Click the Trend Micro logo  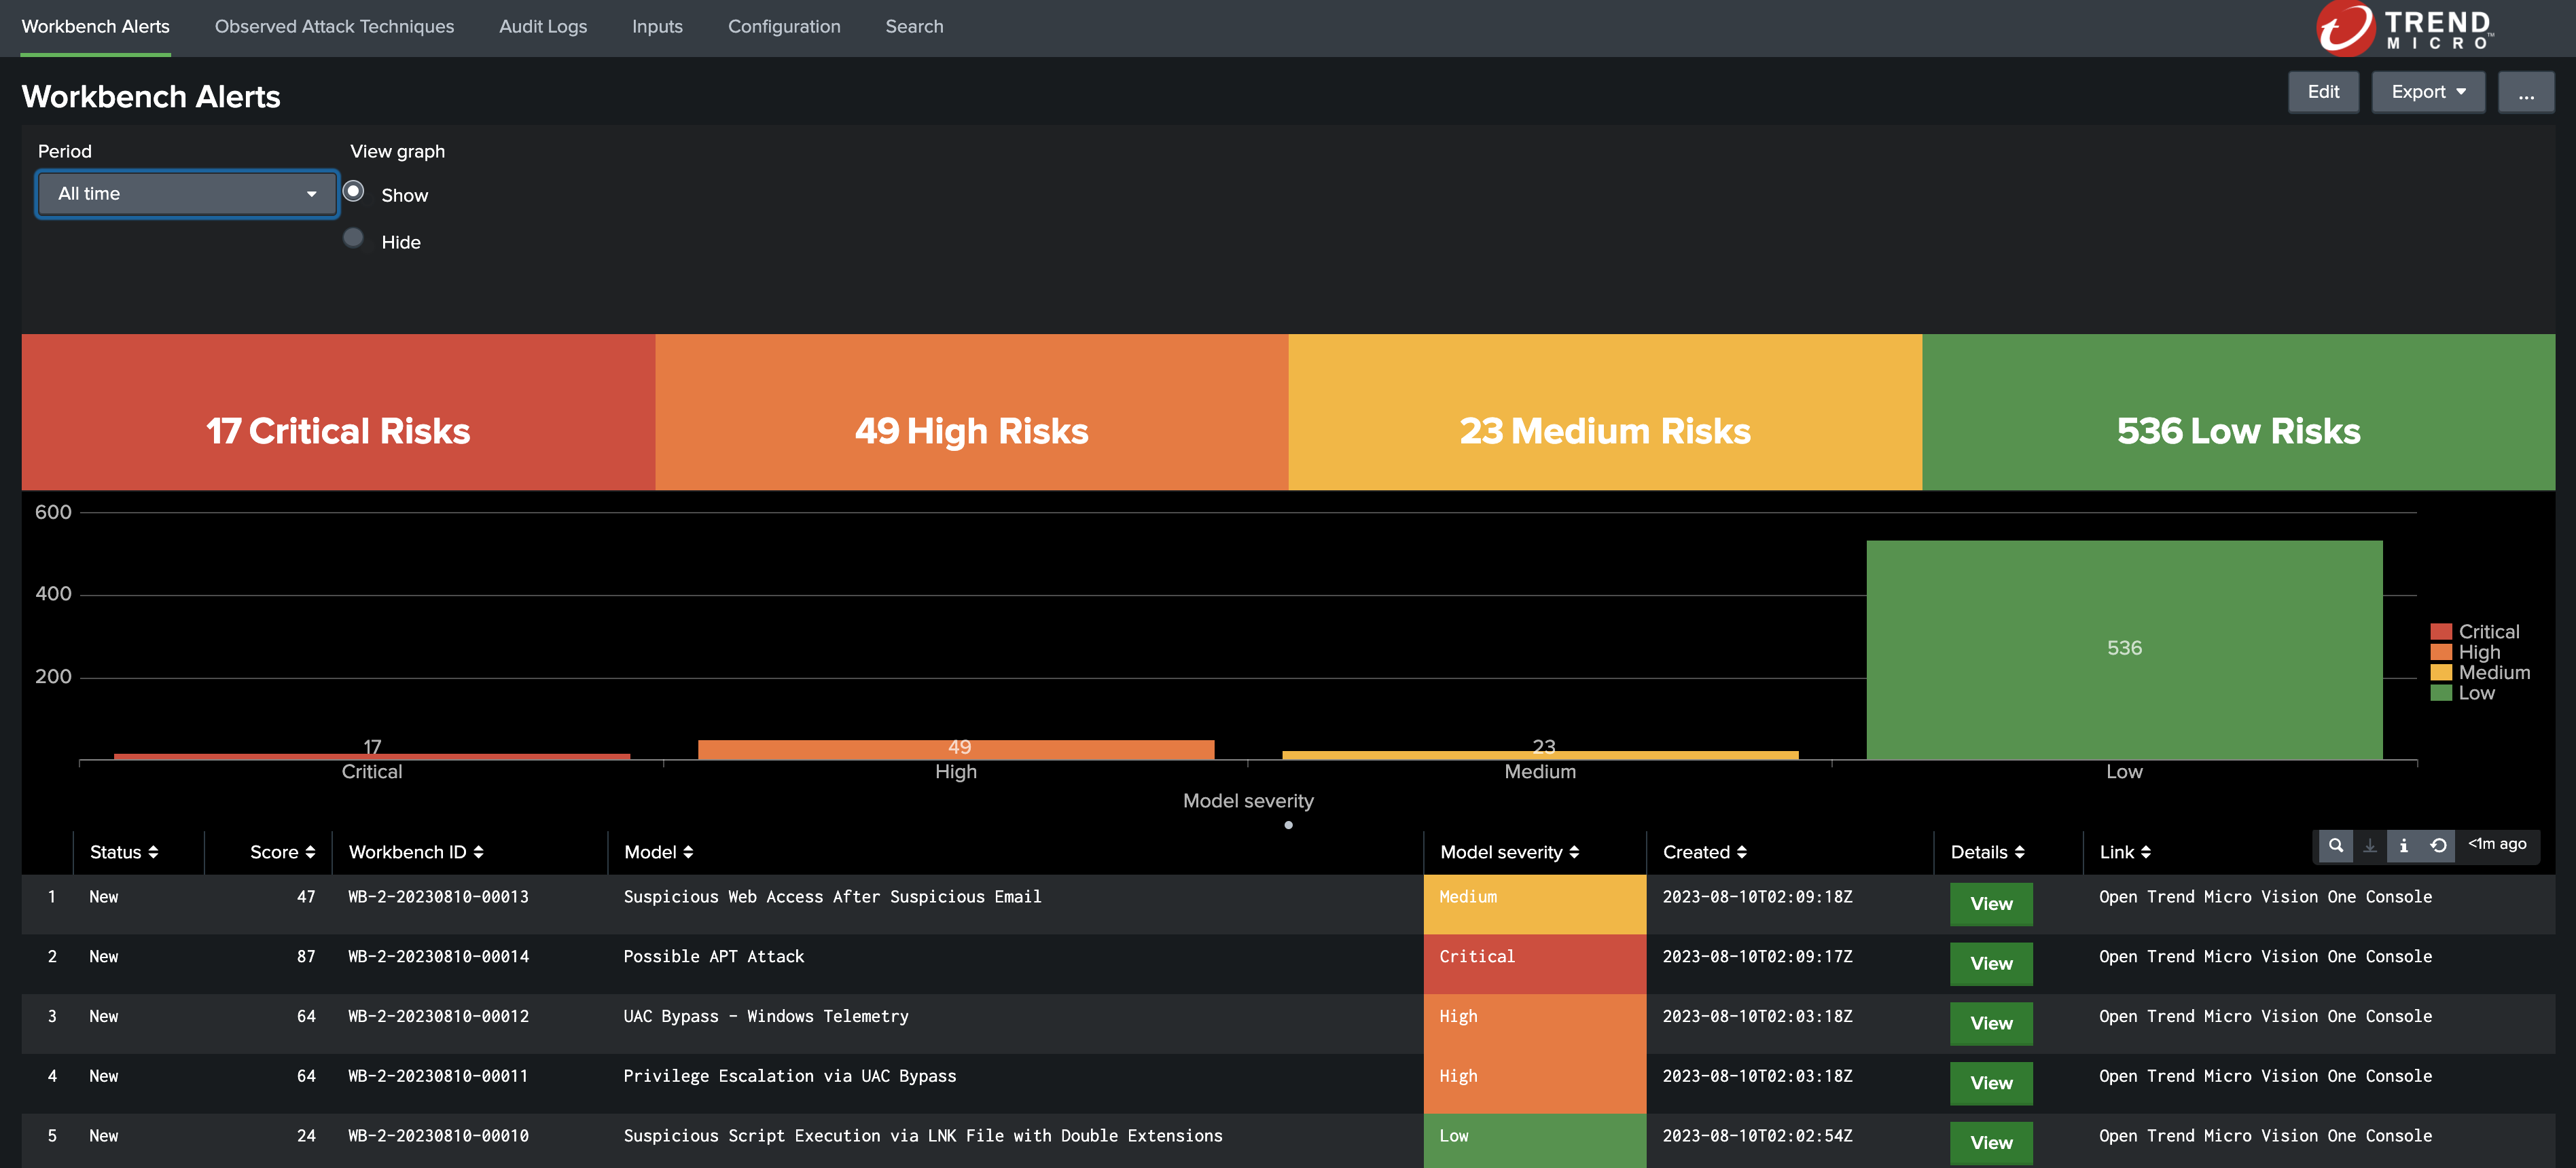click(x=2405, y=28)
